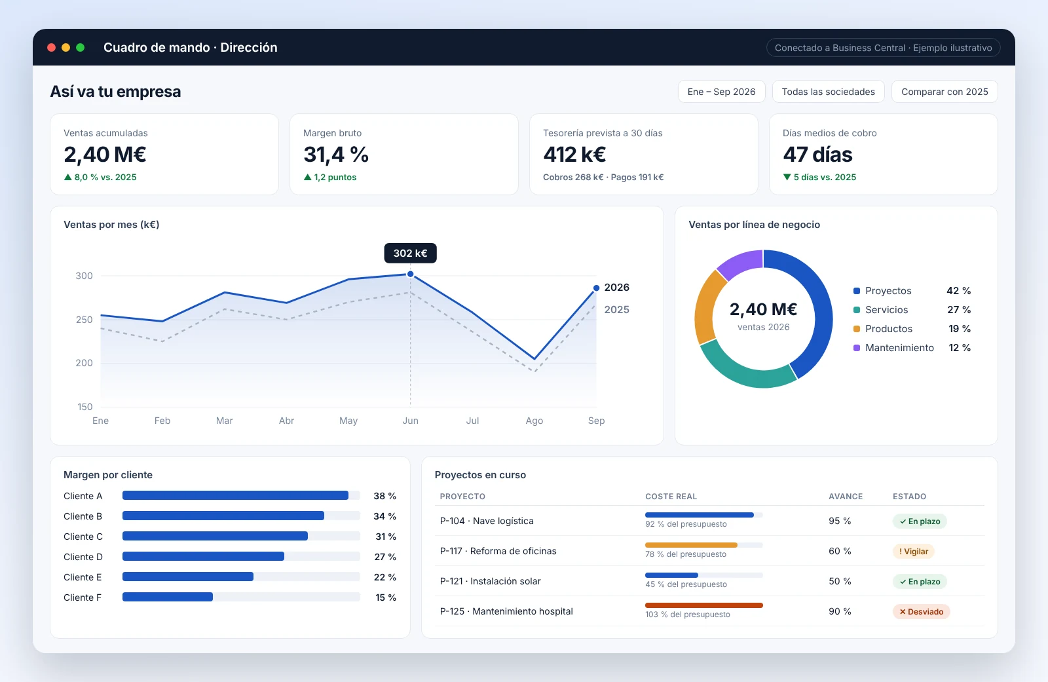Click the June data point on sales line
This screenshot has height=682, width=1048.
click(x=410, y=275)
